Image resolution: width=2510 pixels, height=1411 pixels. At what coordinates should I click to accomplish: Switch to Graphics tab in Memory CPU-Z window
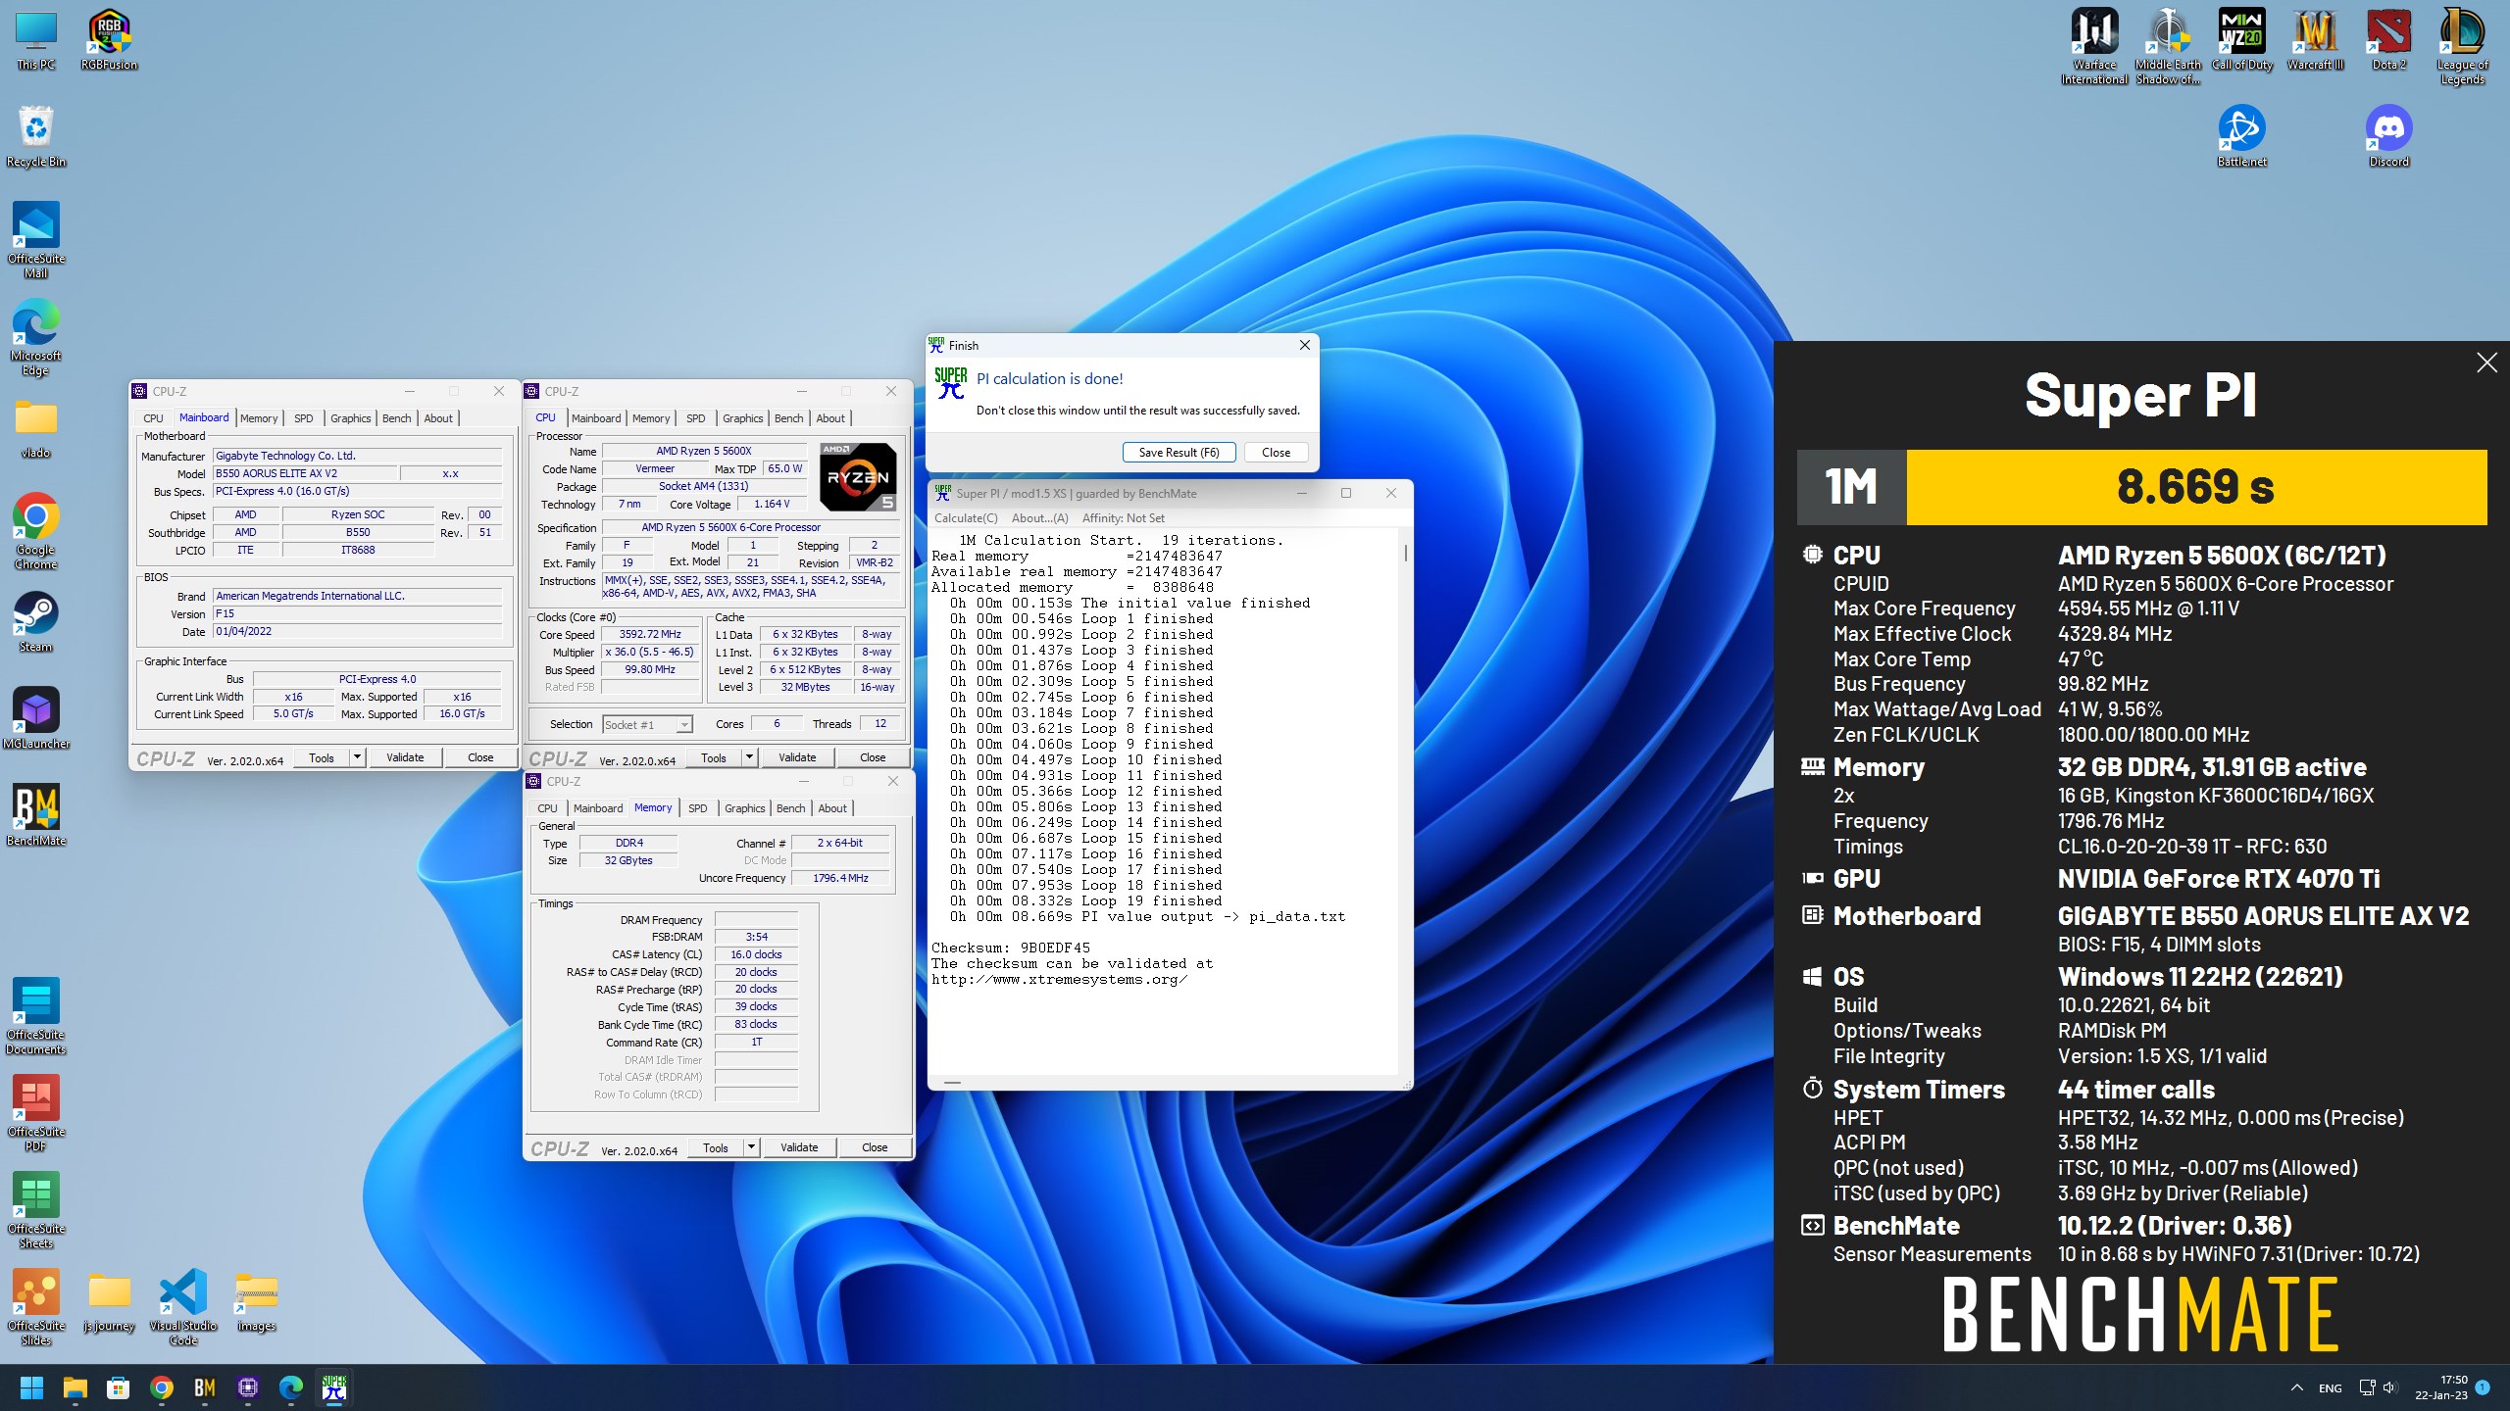(744, 808)
